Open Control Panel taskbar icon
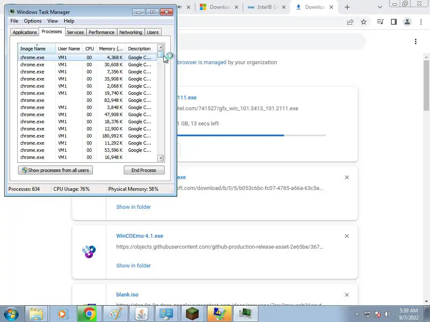 pos(167,314)
